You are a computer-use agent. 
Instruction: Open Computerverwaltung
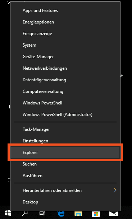click(65, 91)
